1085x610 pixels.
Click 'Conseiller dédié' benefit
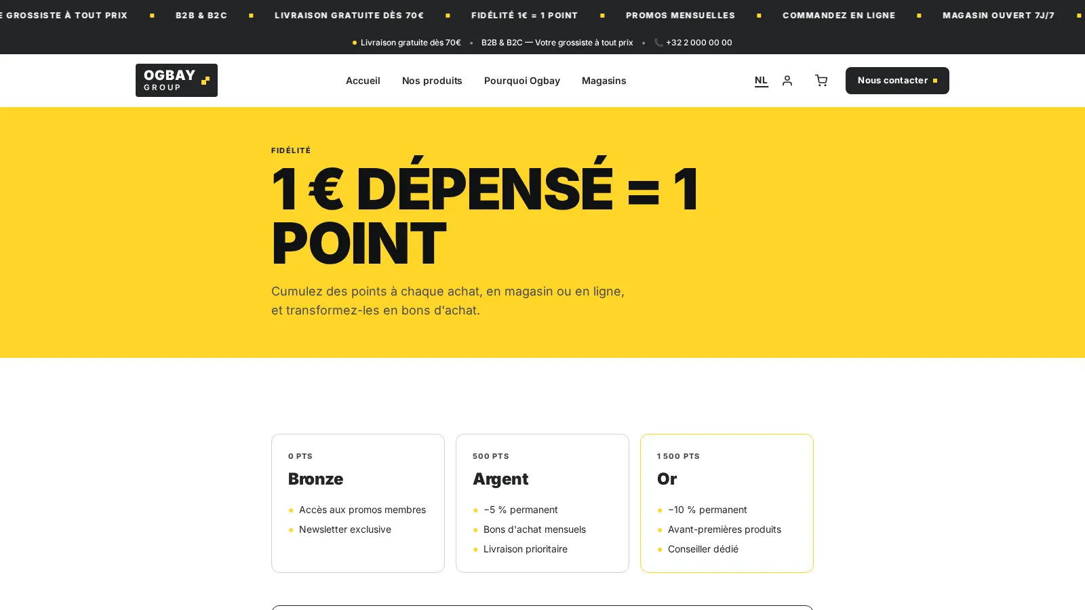coord(703,549)
